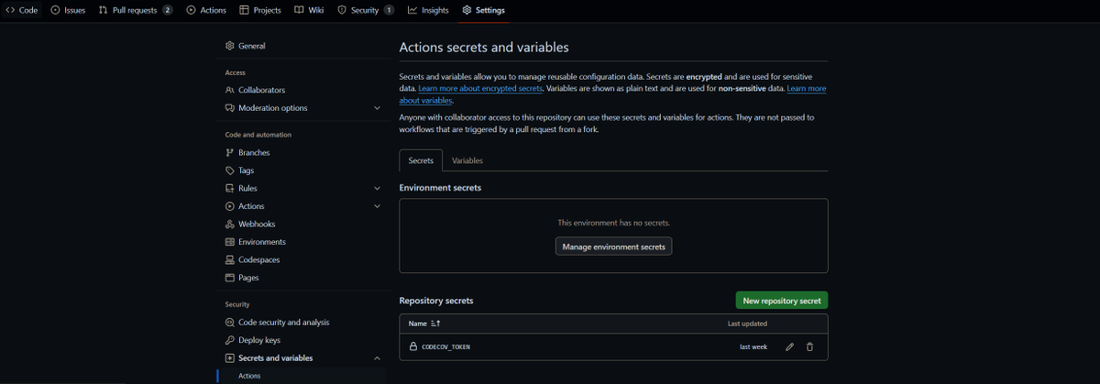Image resolution: width=1100 pixels, height=384 pixels.
Task: Click the Webhooks icon in sidebar
Action: tap(229, 225)
